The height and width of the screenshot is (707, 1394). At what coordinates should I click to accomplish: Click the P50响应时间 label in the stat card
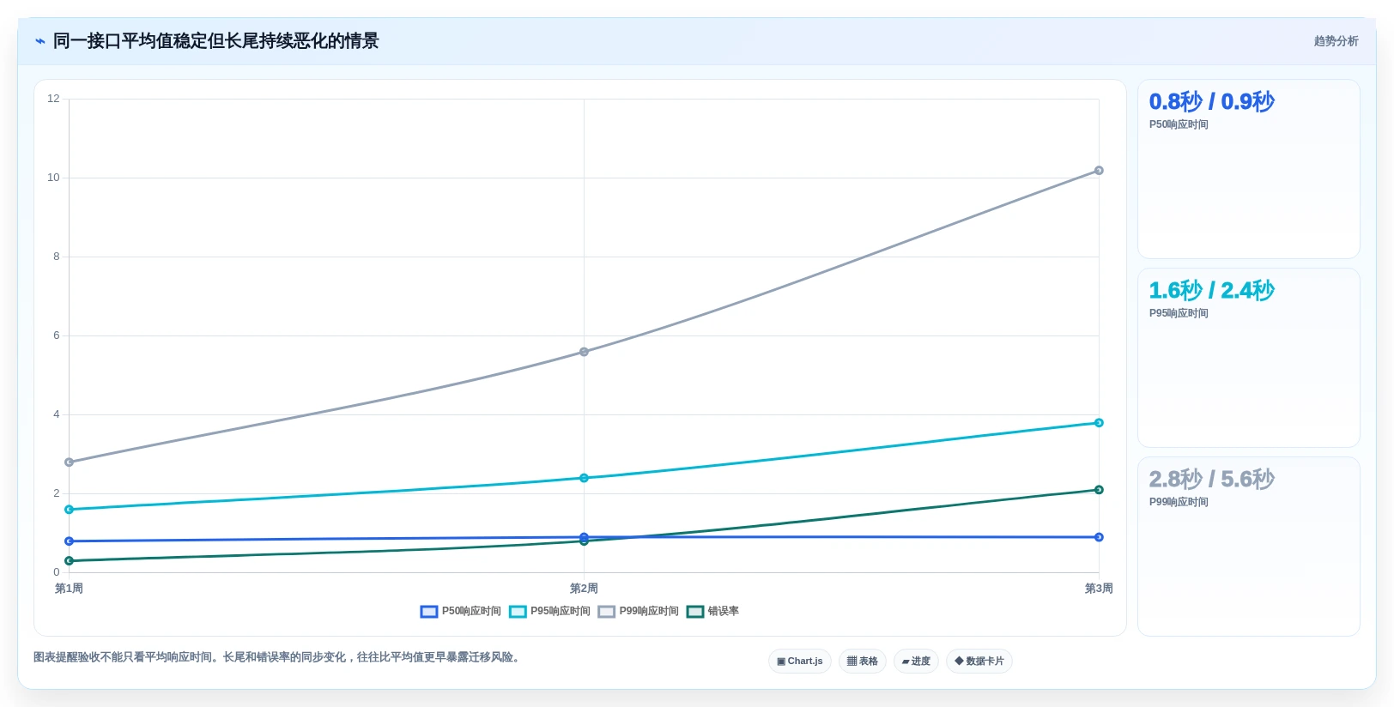[1179, 124]
